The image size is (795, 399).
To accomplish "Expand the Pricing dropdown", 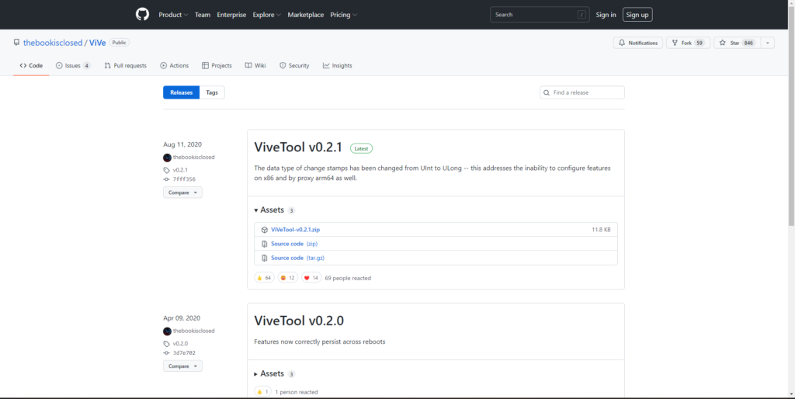I will click(x=343, y=15).
